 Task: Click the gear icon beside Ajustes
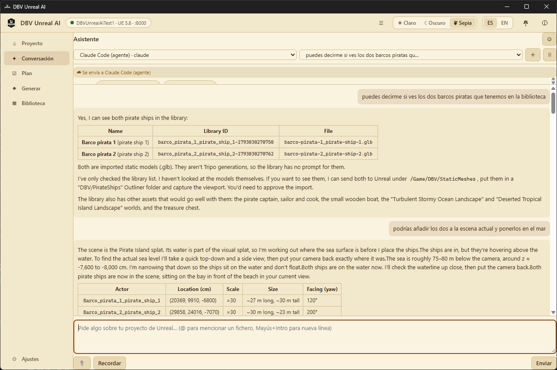tap(14, 359)
